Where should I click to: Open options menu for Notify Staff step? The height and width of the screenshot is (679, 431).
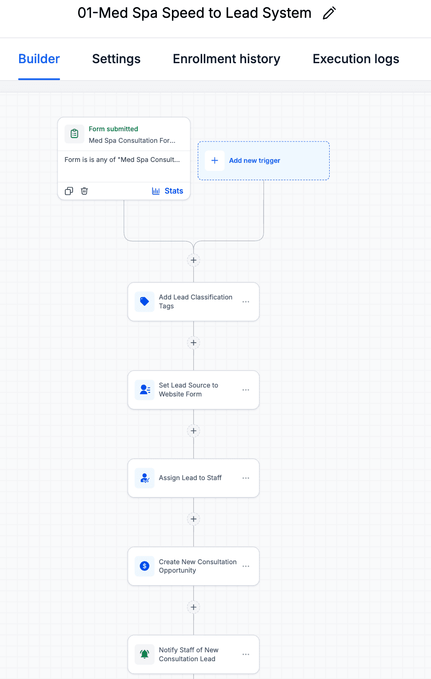coord(246,654)
